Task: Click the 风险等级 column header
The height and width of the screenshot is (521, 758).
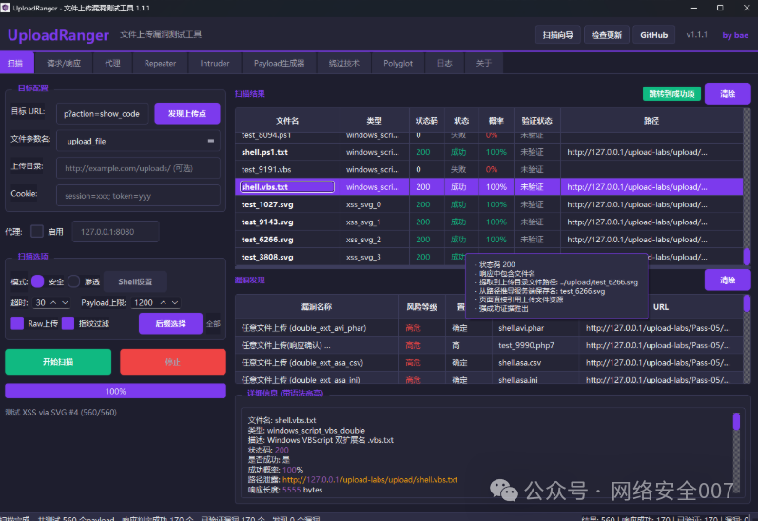Action: pyautogui.click(x=421, y=306)
